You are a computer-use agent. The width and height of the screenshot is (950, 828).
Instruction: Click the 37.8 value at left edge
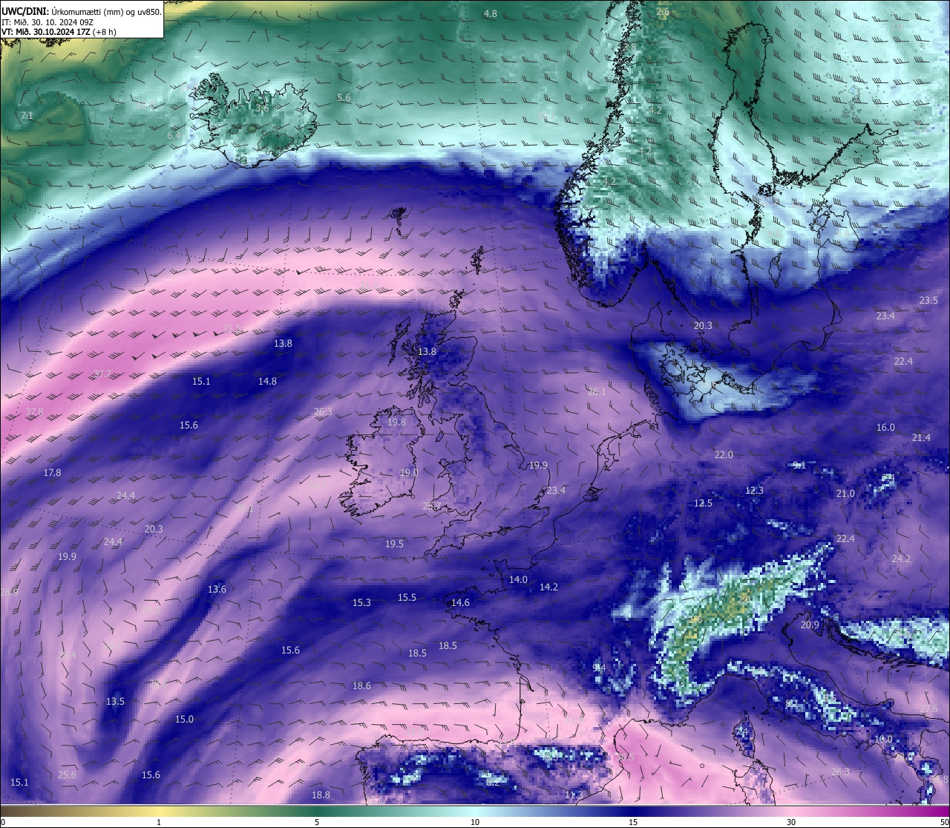(x=34, y=412)
